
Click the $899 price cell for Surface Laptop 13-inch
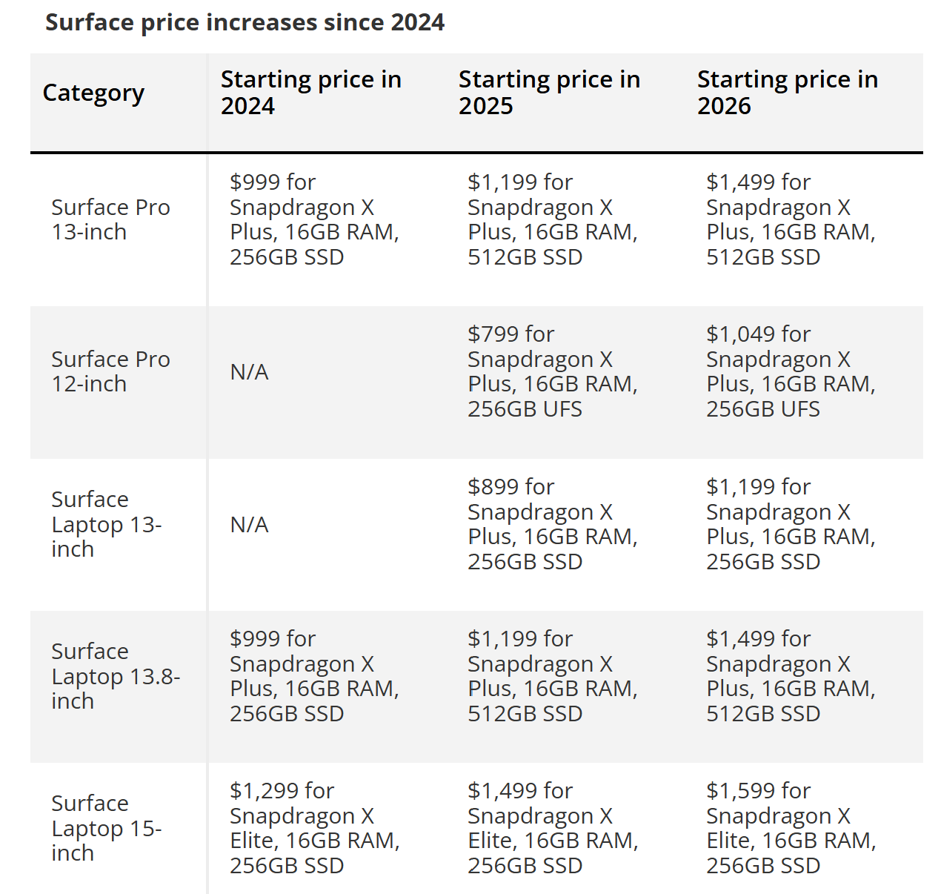pos(552,524)
